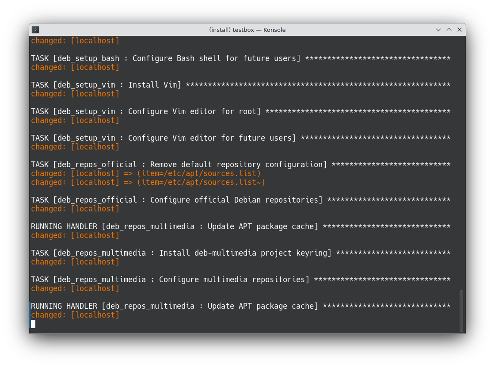The width and height of the screenshot is (495, 368).
Task: Click the Konsole terminal icon in title bar
Action: pos(35,30)
